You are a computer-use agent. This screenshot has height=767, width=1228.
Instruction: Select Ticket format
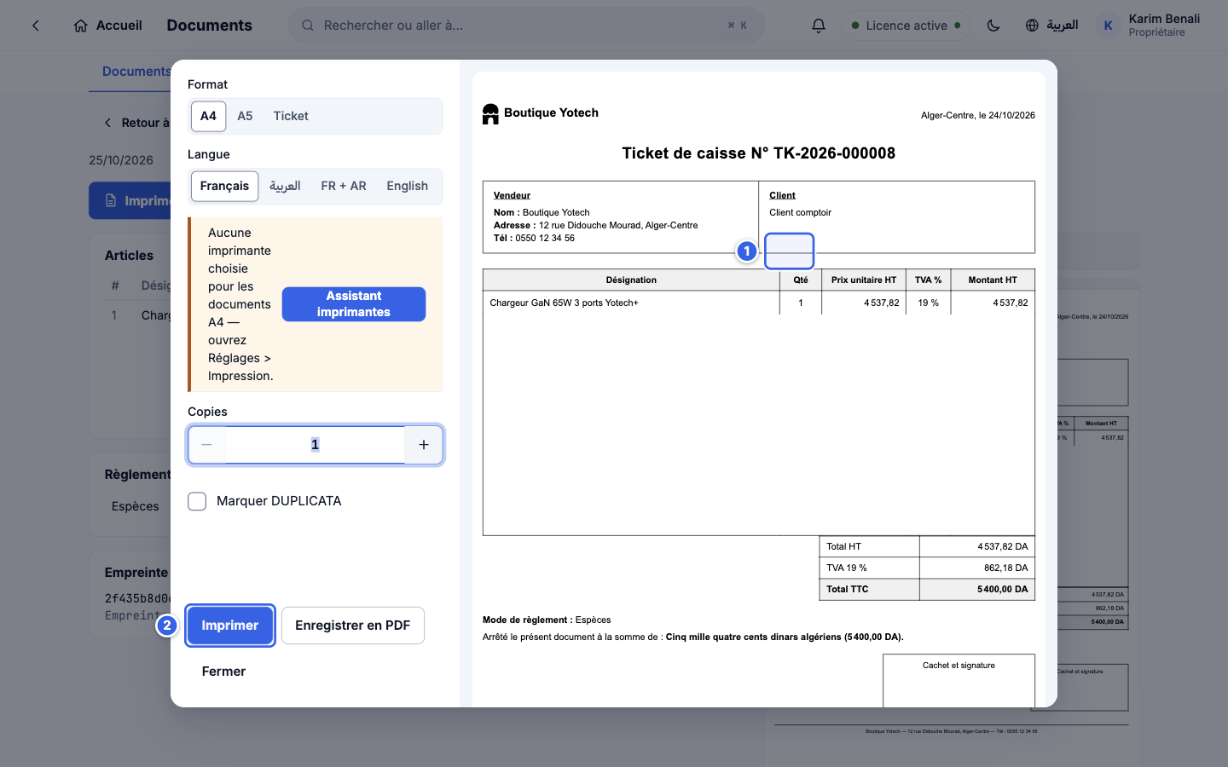[291, 116]
